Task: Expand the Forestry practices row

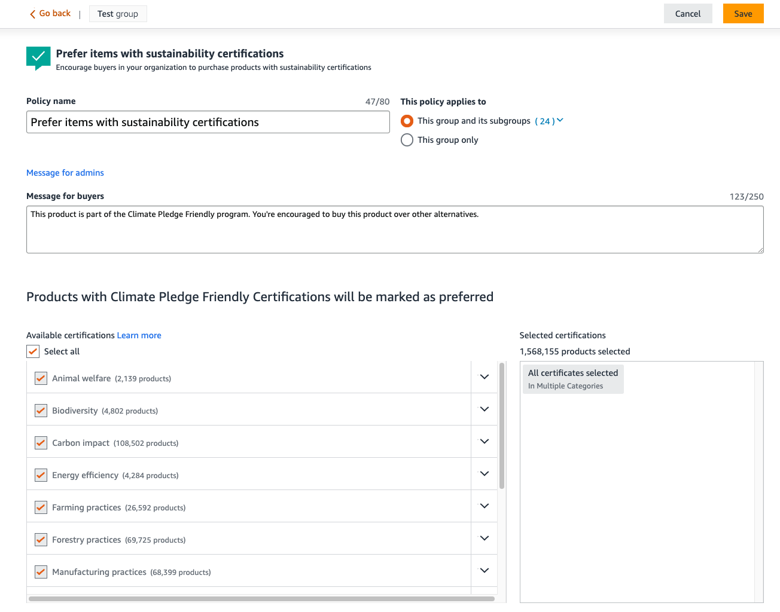Action: (485, 538)
